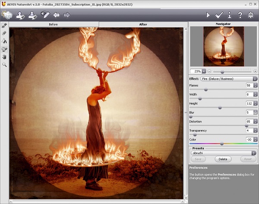Apply the result with the checkmark icon
The height and width of the screenshot is (204, 259).
click(x=219, y=15)
